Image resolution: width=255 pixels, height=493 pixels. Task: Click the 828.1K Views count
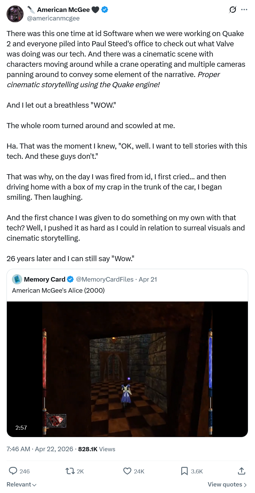(97, 449)
